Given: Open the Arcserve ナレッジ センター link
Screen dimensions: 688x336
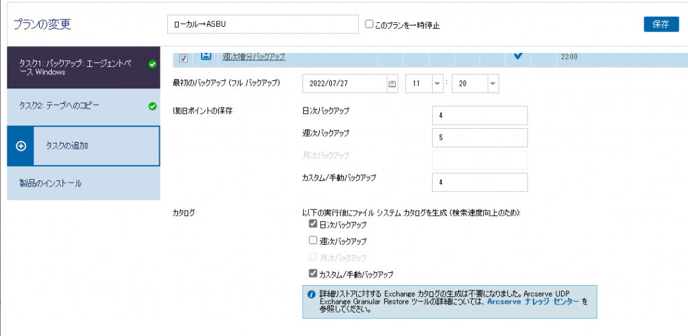Looking at the screenshot, I should [x=533, y=301].
